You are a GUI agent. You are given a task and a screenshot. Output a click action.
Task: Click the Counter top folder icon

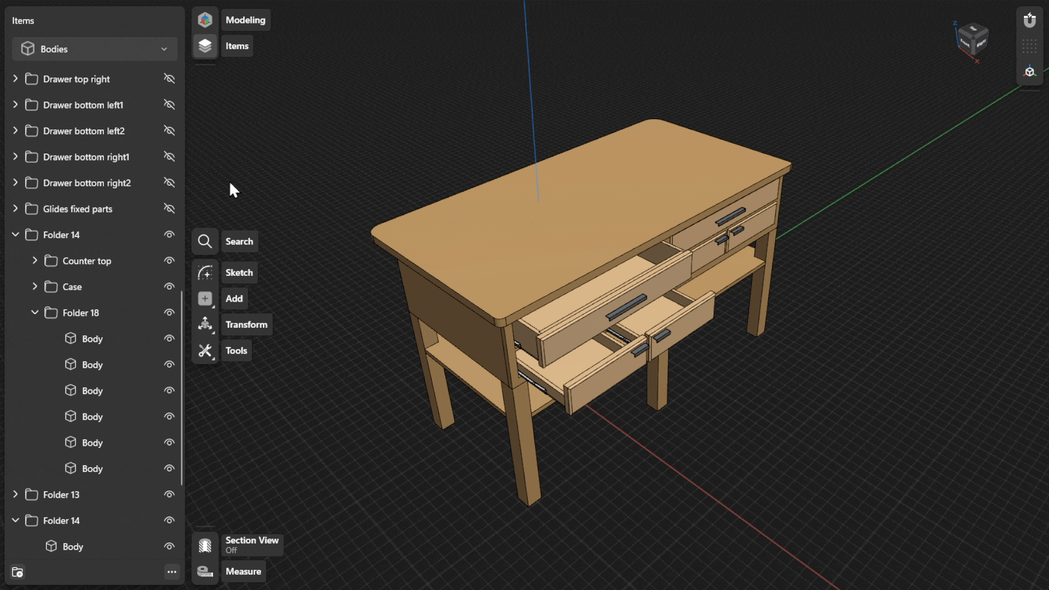[x=51, y=261]
